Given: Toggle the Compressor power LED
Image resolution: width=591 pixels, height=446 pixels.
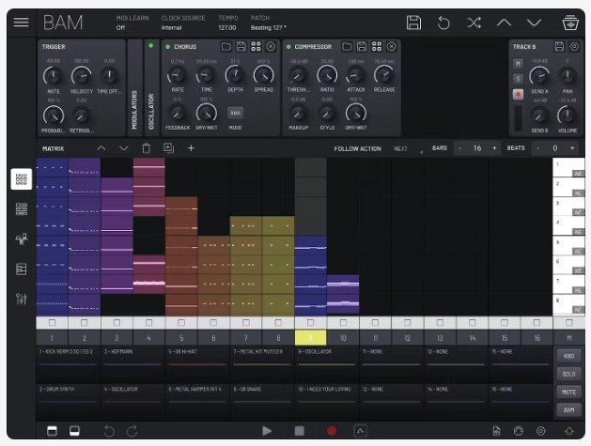Looking at the screenshot, I should [x=288, y=47].
